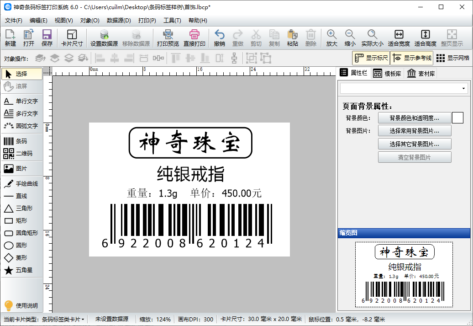
Task: Pick the 直线 line tool
Action: [21, 196]
